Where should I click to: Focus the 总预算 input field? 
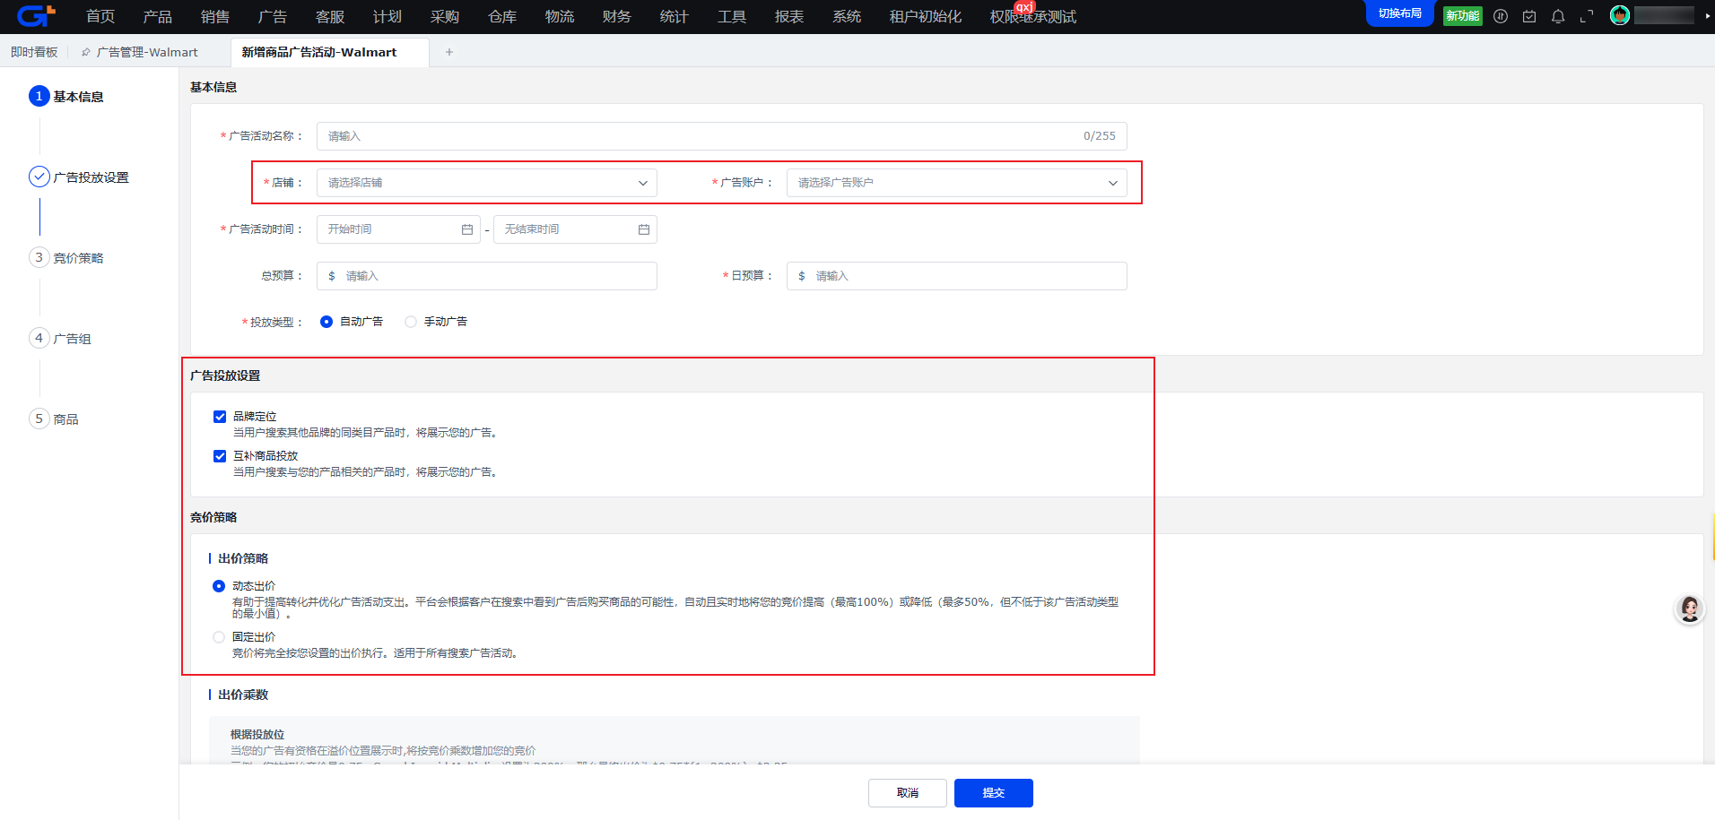point(487,276)
